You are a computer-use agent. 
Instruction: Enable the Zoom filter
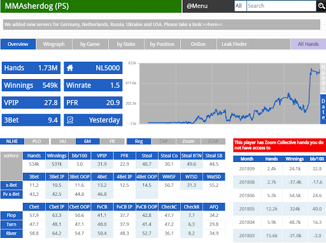(188, 142)
